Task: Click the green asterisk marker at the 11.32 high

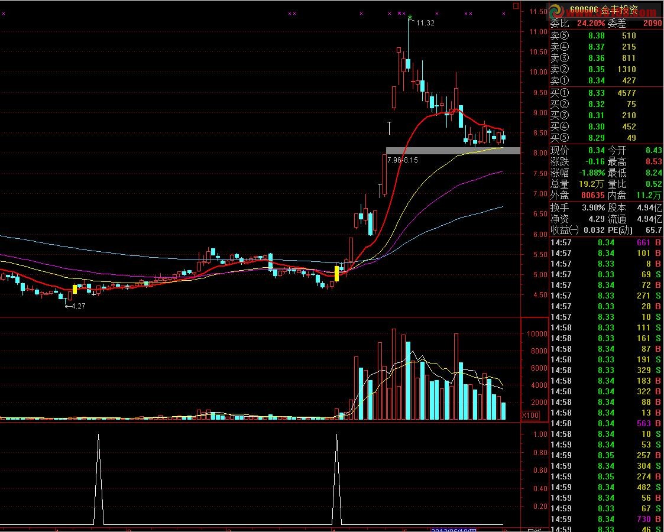Action: pyautogui.click(x=410, y=17)
